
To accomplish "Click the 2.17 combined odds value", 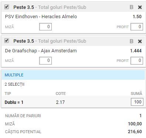I will 60,102.
